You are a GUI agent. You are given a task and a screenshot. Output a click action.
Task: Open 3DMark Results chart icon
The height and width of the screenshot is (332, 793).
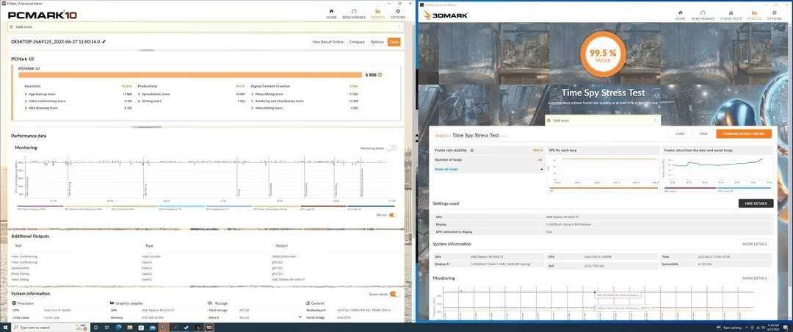[755, 12]
